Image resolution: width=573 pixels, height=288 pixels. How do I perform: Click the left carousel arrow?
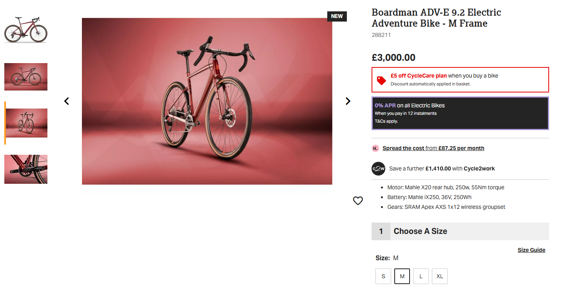coord(66,101)
